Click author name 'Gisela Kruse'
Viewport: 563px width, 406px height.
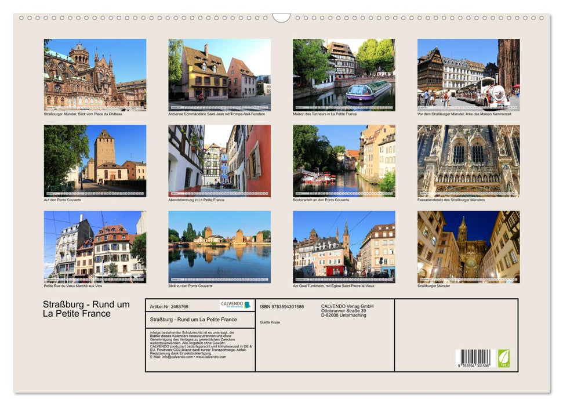click(270, 322)
